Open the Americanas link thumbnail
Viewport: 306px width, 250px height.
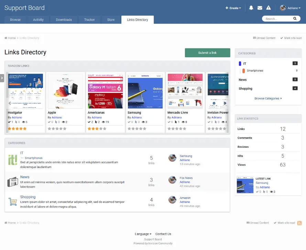(105, 91)
